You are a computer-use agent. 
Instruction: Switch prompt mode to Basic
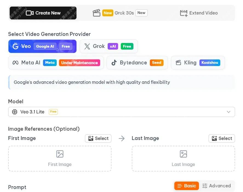pyautogui.click(x=187, y=186)
